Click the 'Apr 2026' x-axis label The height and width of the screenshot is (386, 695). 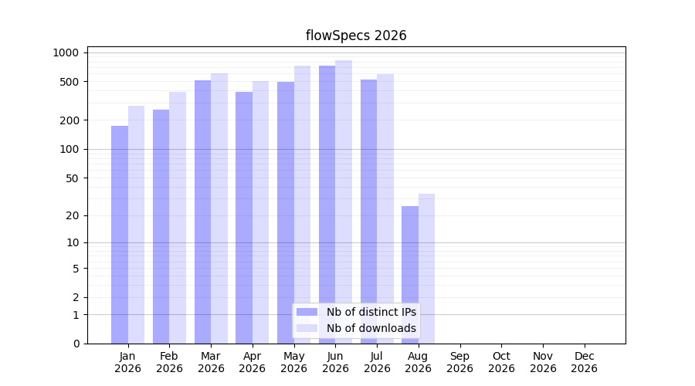tap(253, 362)
